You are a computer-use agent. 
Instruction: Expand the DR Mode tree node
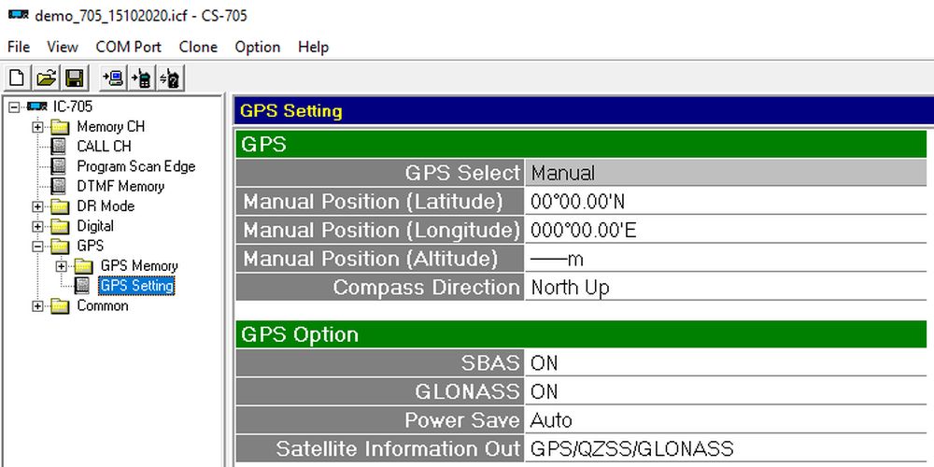pyautogui.click(x=38, y=206)
